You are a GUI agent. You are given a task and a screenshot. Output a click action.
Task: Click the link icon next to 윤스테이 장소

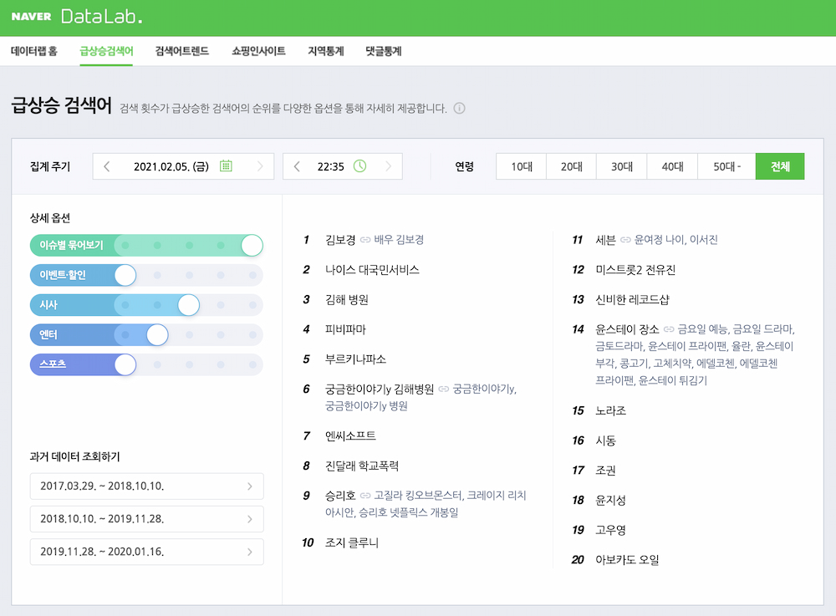[669, 329]
